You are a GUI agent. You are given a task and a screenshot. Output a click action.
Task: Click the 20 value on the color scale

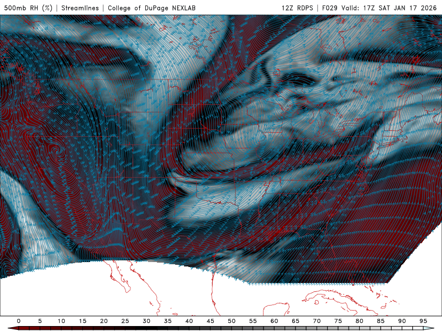pos(104,321)
